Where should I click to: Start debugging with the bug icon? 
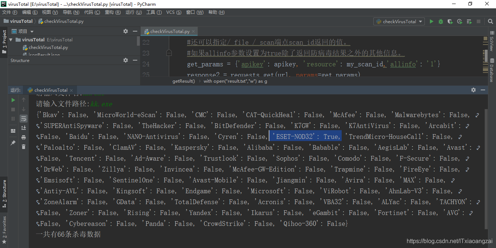point(441,21)
